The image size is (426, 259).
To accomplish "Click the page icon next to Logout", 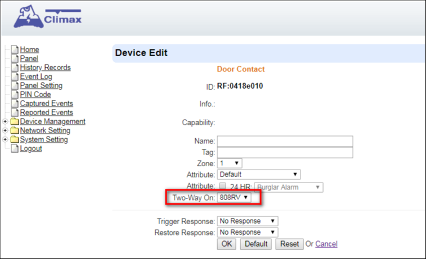I will [x=15, y=148].
